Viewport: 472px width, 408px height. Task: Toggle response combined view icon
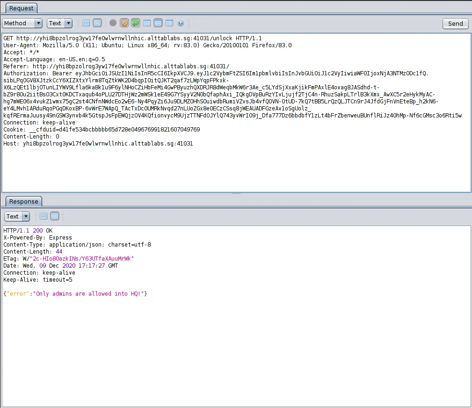click(55, 216)
